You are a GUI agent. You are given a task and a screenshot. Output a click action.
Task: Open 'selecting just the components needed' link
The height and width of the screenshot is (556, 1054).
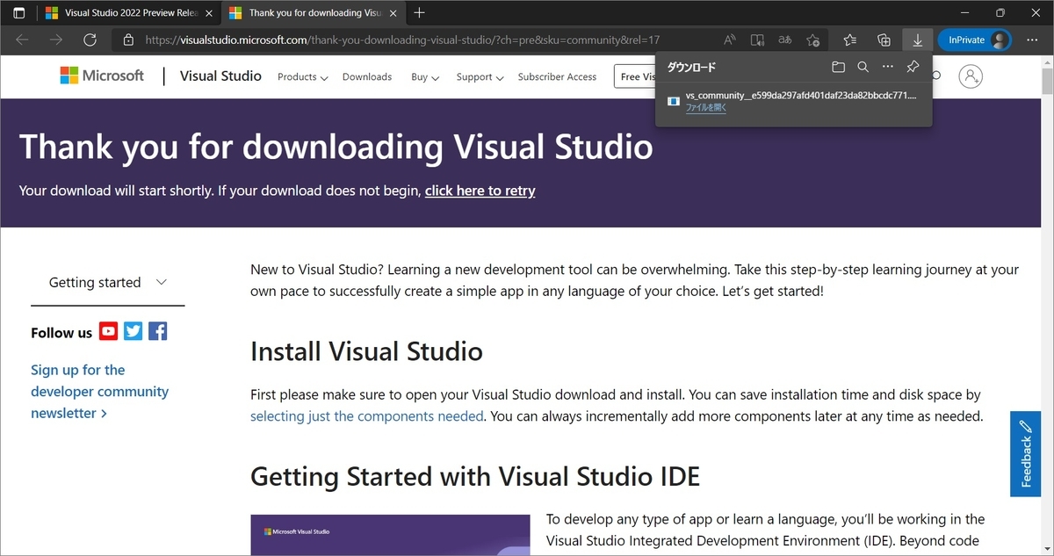[x=367, y=416]
